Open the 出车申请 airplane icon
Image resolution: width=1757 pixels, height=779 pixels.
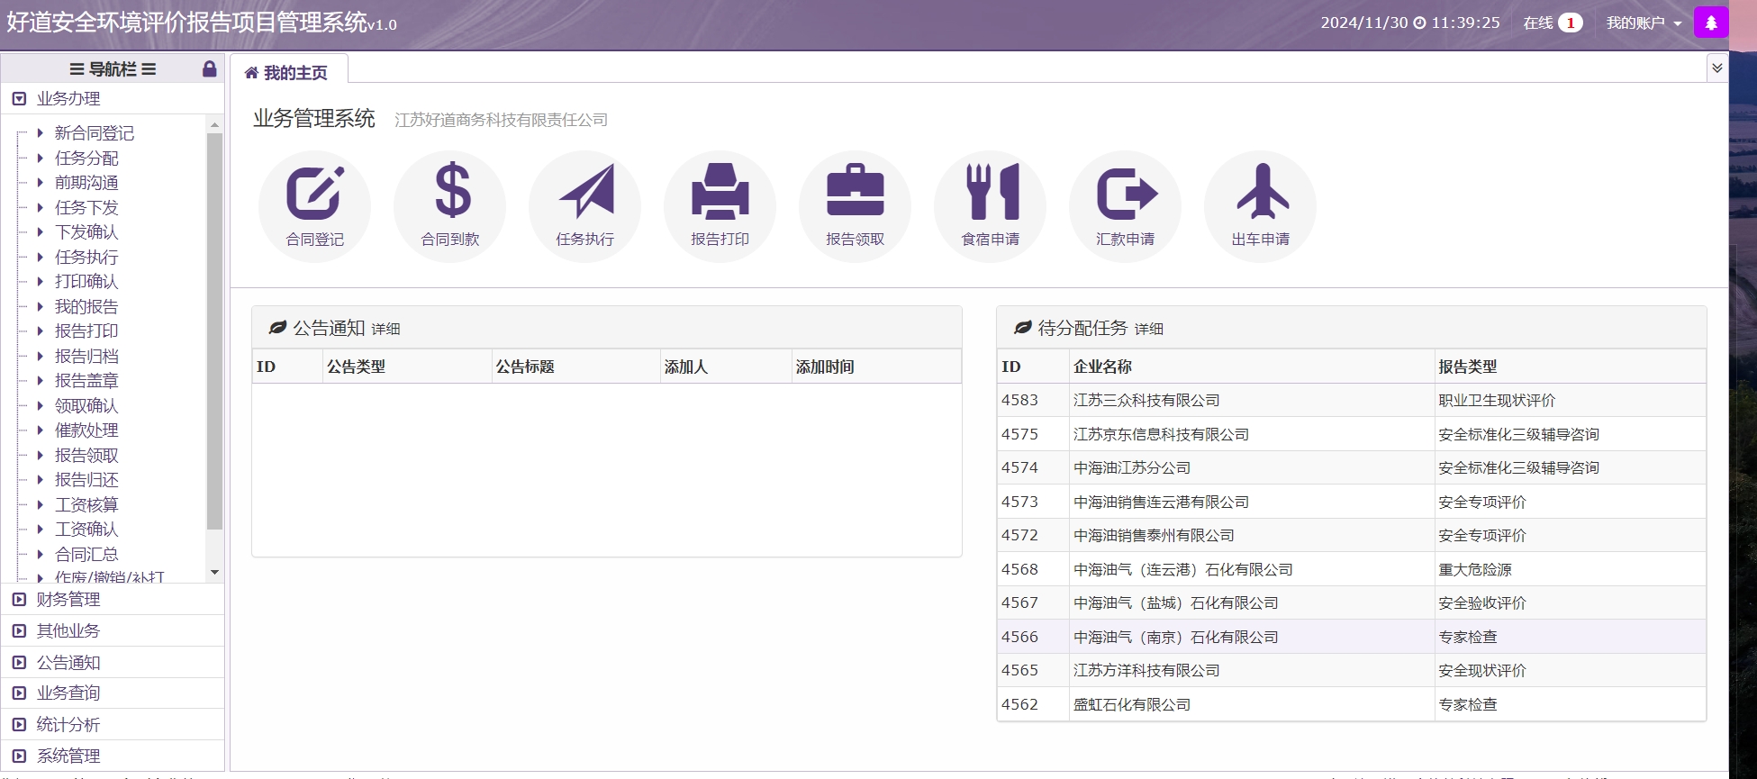1260,205
